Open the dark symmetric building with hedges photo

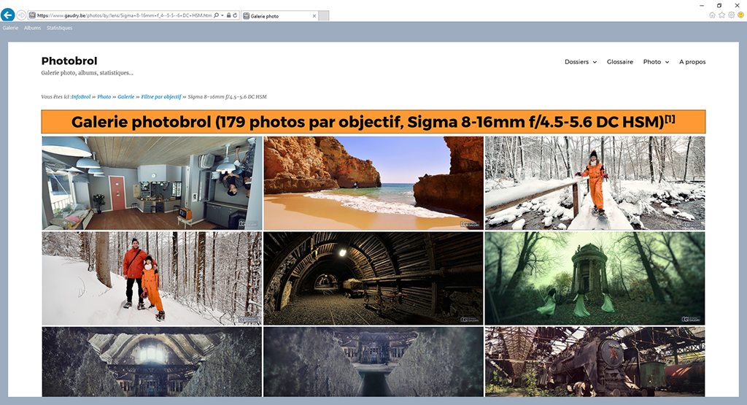coord(373,362)
